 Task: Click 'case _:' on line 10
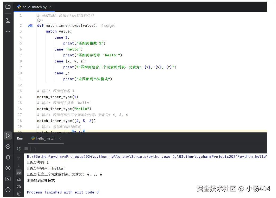point(62,73)
